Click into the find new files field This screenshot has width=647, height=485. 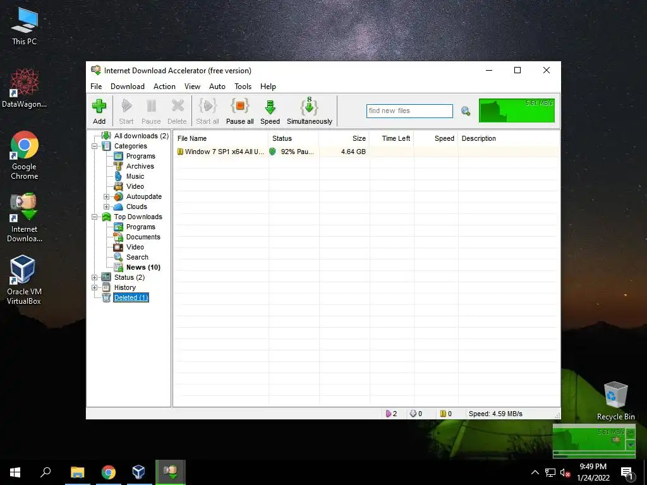pos(409,111)
